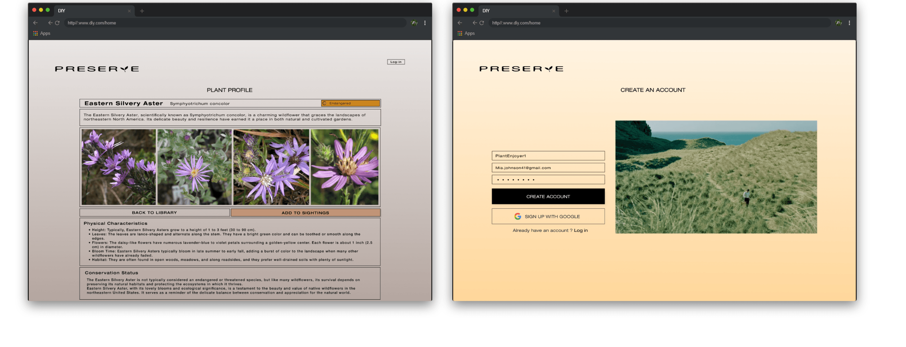Focus the PlantEnjoyer1 username field
Image resolution: width=906 pixels, height=347 pixels.
(548, 156)
